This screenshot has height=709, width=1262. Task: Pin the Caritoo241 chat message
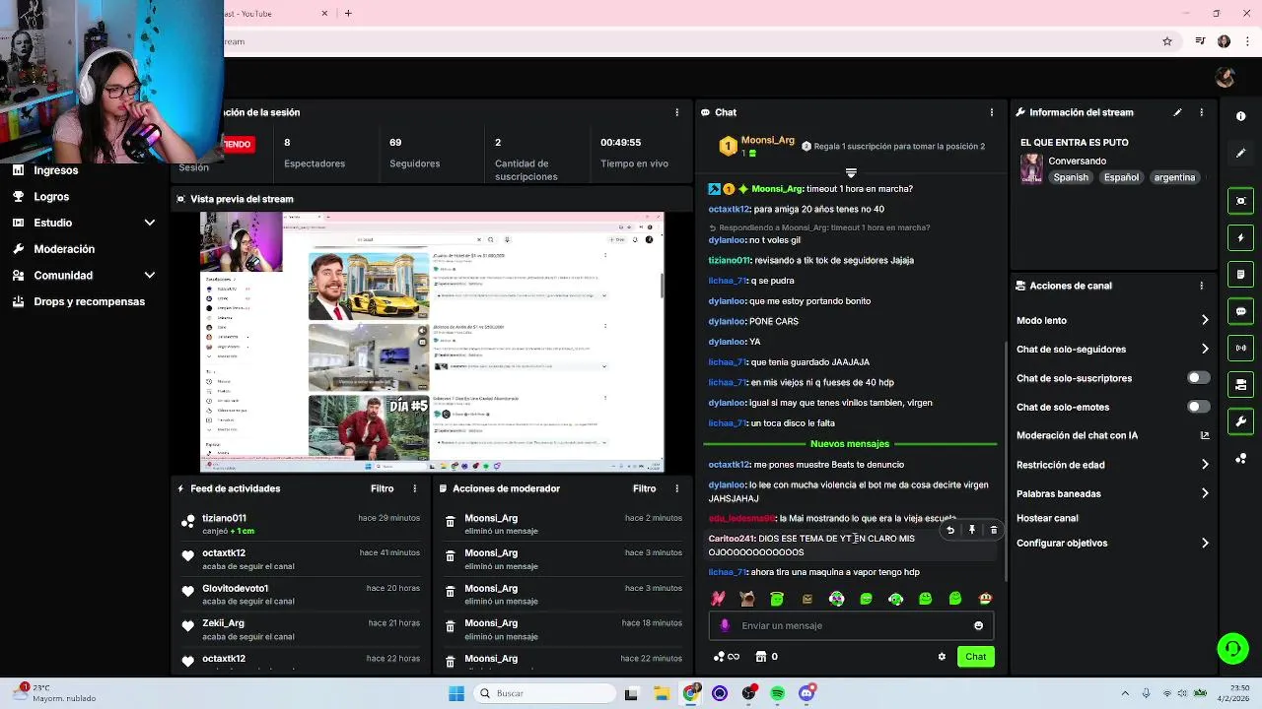[x=972, y=530]
